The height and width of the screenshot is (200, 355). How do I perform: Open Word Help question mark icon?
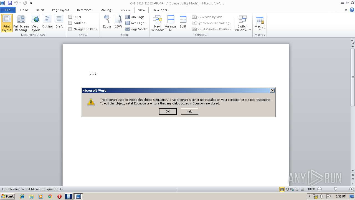click(x=351, y=10)
